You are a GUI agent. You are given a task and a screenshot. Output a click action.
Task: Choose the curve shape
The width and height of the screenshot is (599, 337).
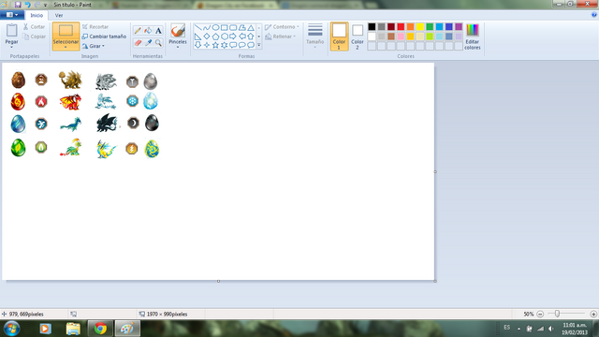coord(207,27)
